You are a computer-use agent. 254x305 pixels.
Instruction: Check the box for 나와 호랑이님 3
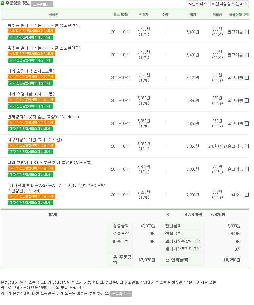[247, 101]
